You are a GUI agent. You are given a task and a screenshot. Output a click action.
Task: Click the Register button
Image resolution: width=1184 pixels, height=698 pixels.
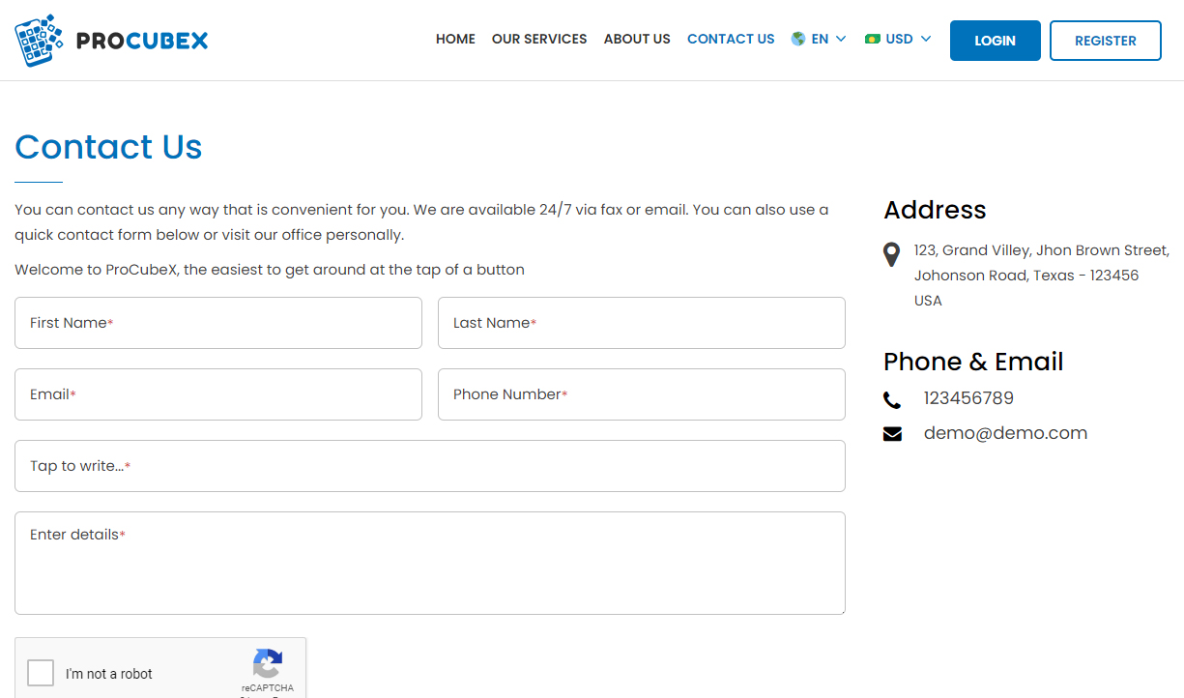(1105, 41)
